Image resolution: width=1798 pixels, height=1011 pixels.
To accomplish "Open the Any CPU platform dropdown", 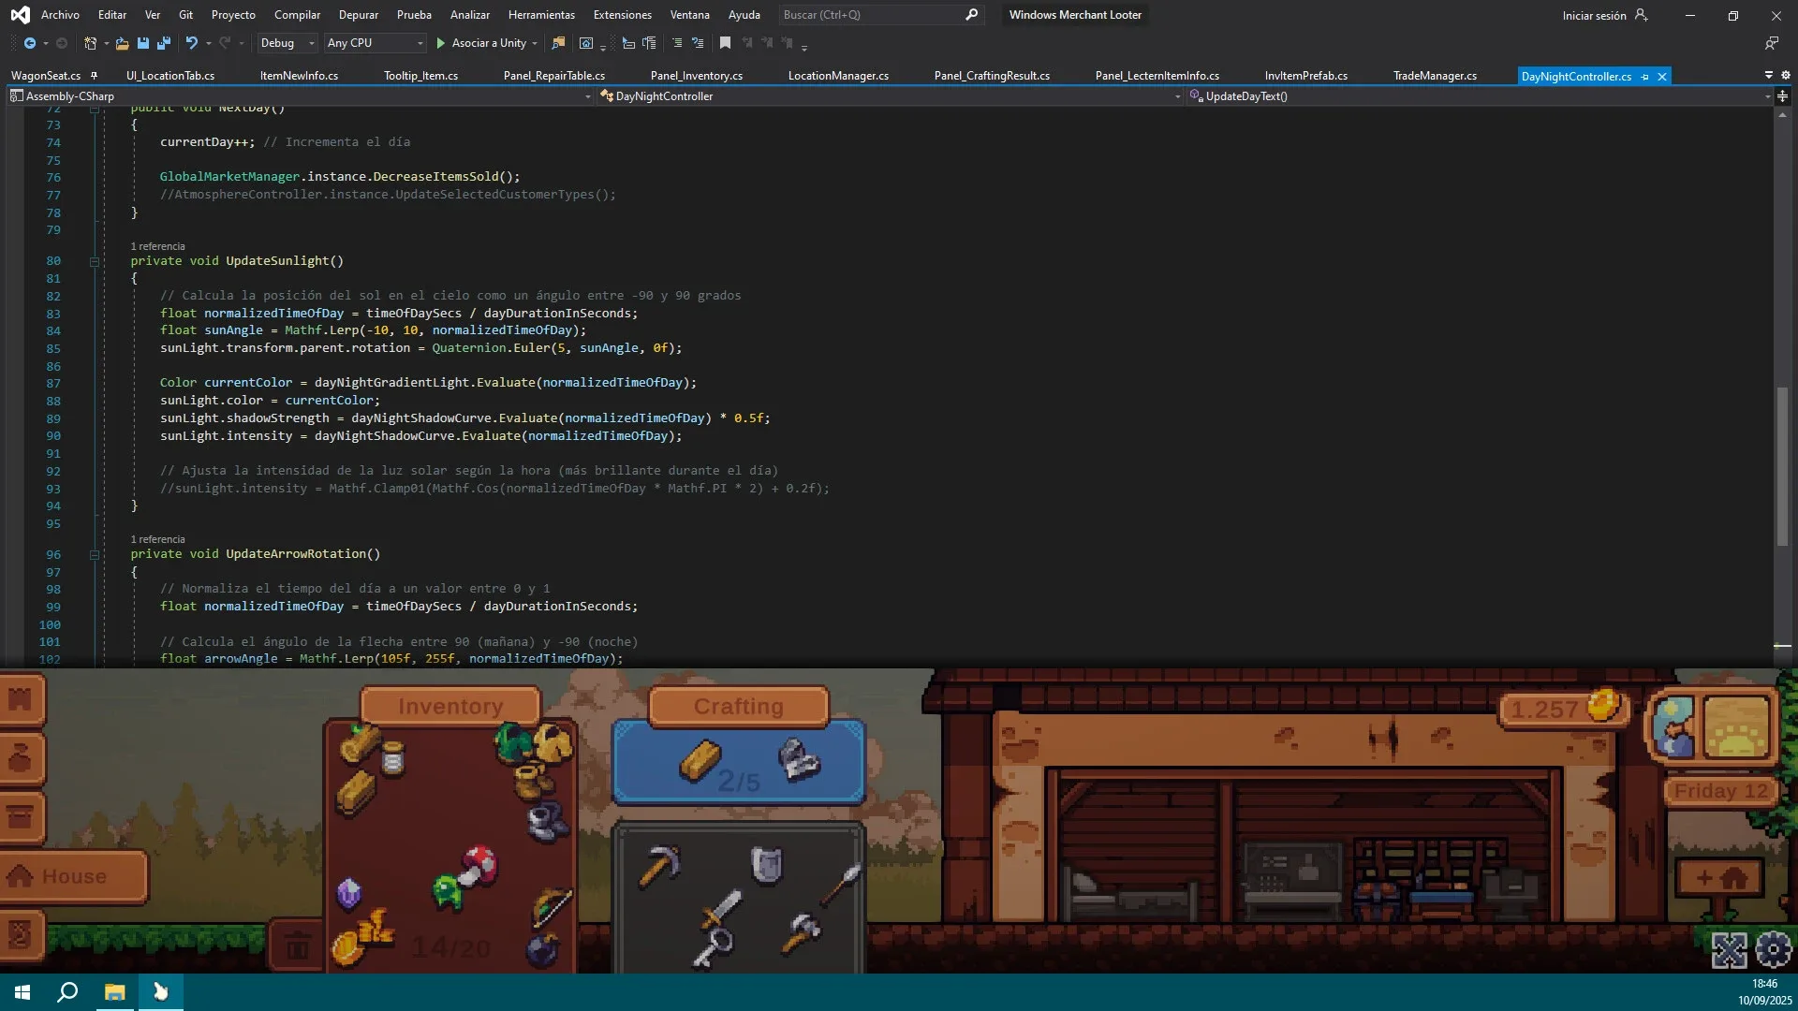I will 375,43.
